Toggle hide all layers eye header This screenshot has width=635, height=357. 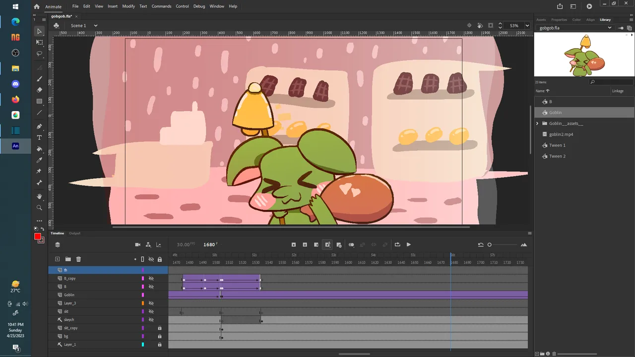tap(151, 259)
